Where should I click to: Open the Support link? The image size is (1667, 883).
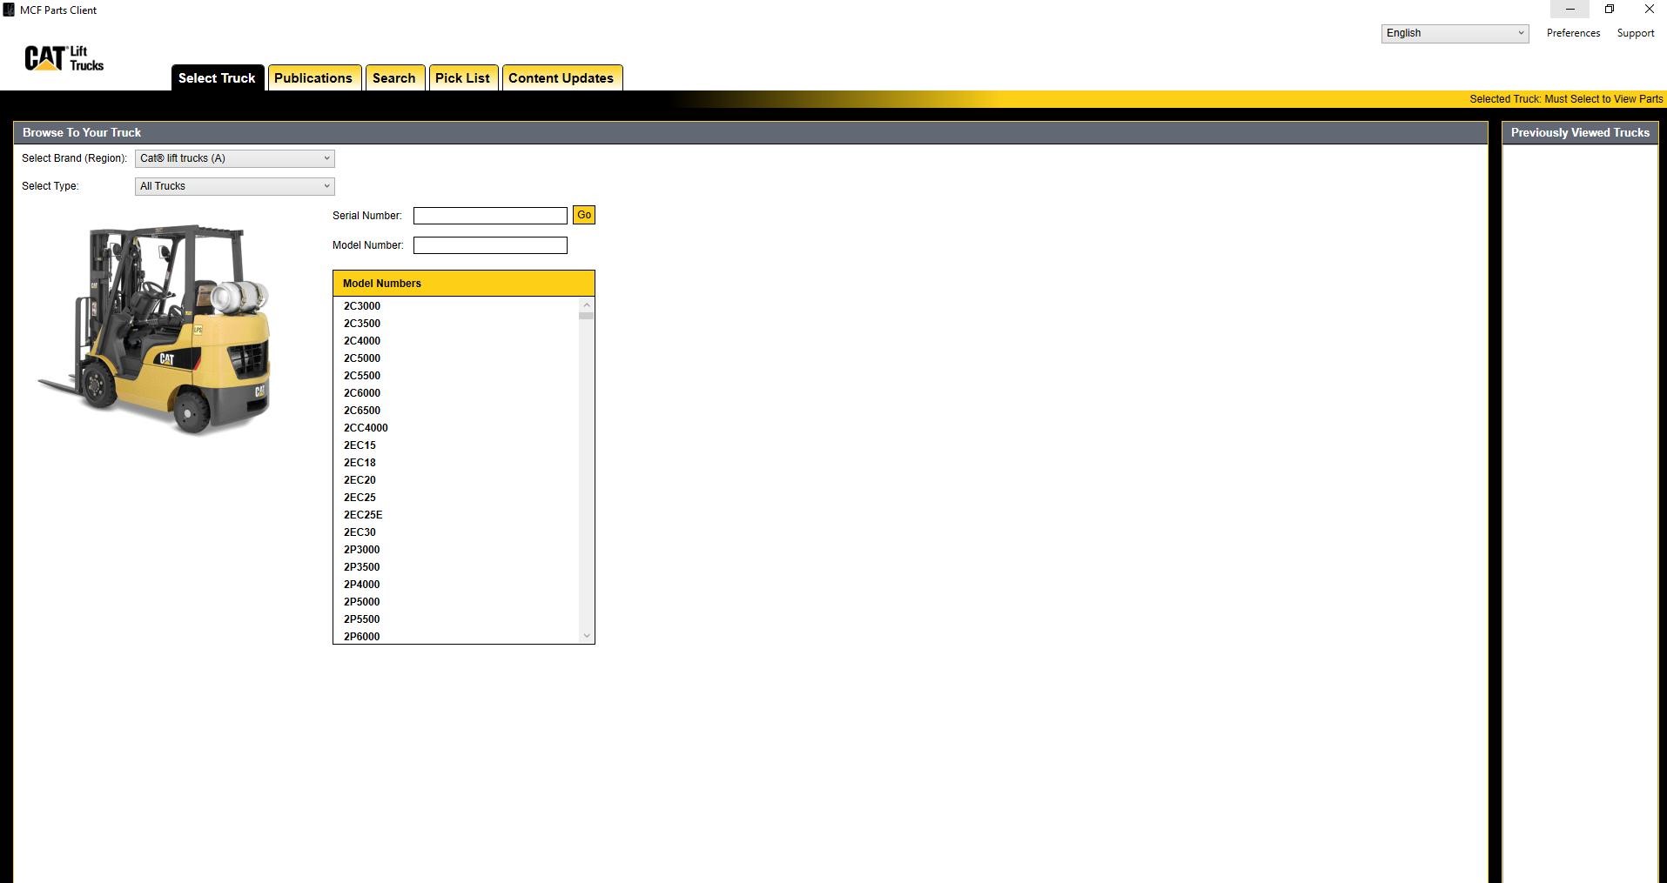(x=1635, y=33)
